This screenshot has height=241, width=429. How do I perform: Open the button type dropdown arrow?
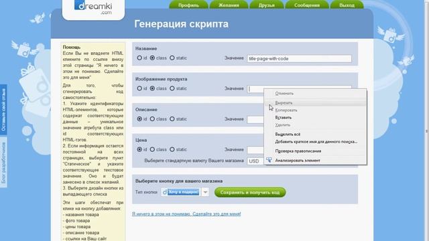pos(205,192)
